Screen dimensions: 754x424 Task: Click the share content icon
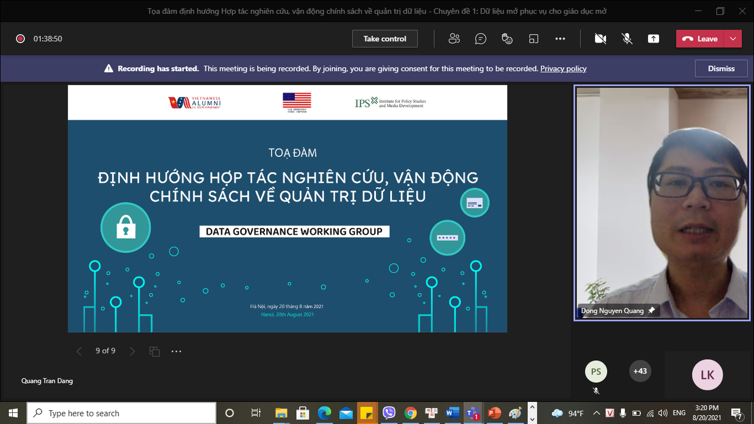pos(654,39)
